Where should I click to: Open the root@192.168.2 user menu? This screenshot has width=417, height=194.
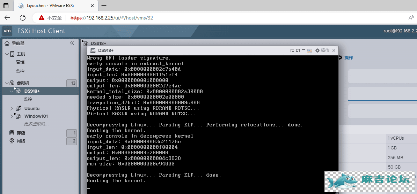point(400,31)
